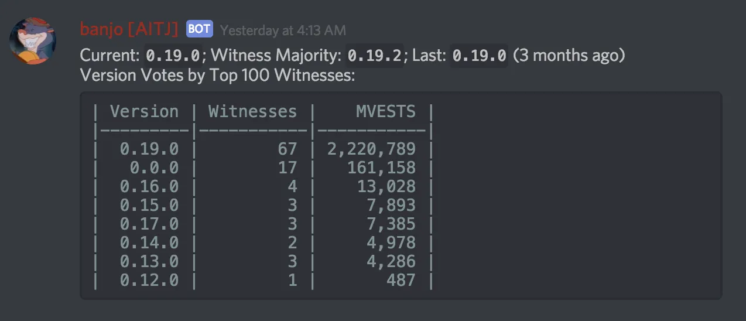Click the Witnesses column header

[252, 111]
